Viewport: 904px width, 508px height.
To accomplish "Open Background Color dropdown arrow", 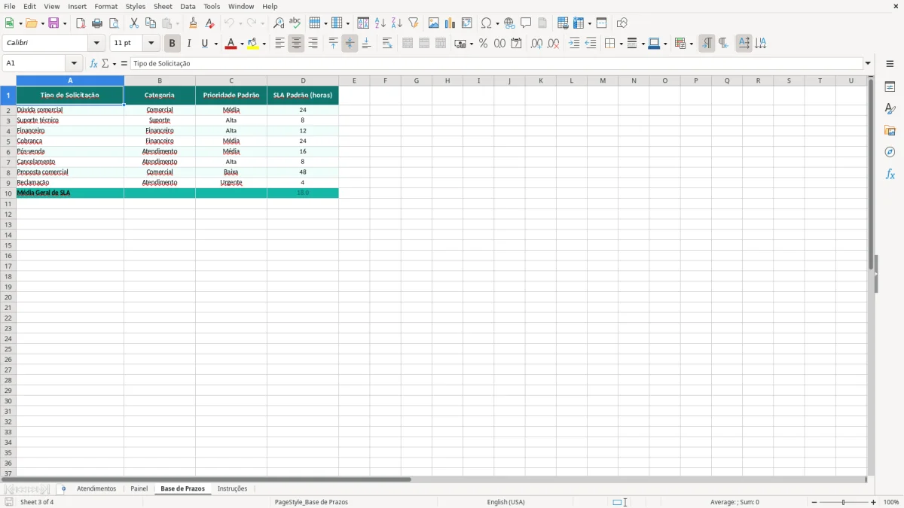I will (264, 44).
